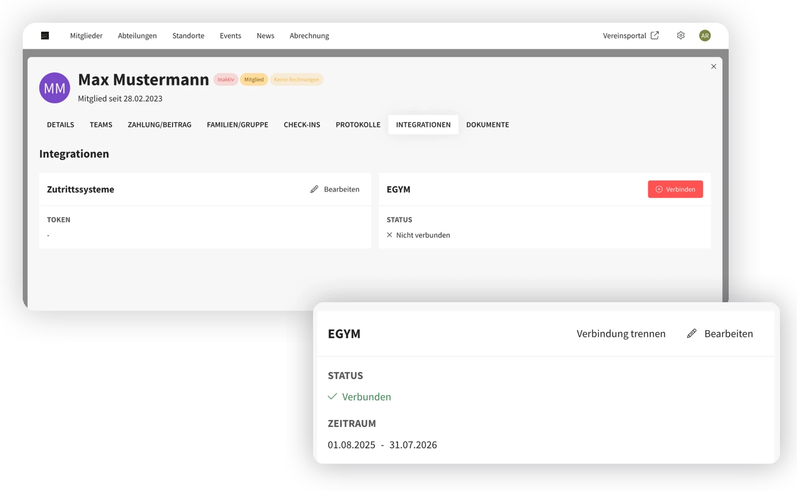Click the Integrationen section heading
Screen dimensions: 797x498
coord(74,154)
